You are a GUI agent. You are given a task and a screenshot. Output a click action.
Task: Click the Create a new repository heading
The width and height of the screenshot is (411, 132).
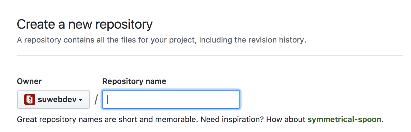[x=85, y=25]
